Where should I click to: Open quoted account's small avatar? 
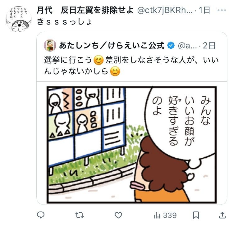click(50, 45)
